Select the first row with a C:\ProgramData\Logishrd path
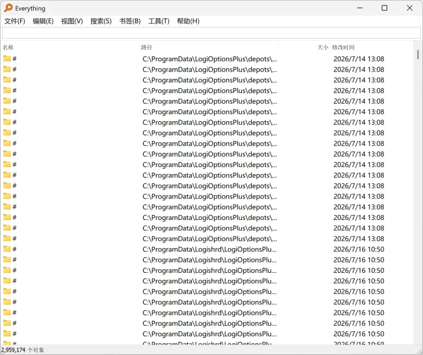 pyautogui.click(x=209, y=249)
